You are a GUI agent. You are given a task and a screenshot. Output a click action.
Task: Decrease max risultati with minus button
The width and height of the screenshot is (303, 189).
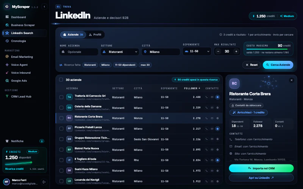point(218,51)
